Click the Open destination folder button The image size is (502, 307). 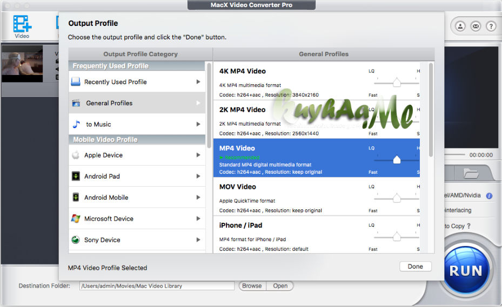tap(280, 286)
